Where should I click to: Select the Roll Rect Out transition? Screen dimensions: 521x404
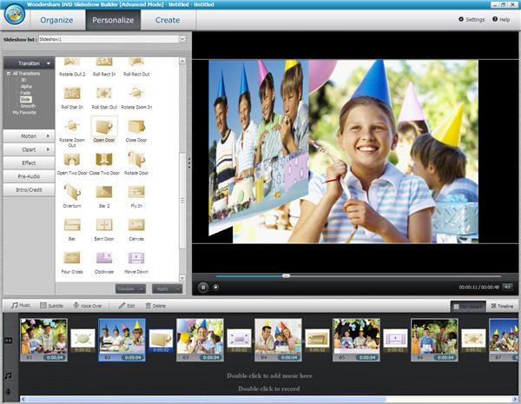coord(136,63)
